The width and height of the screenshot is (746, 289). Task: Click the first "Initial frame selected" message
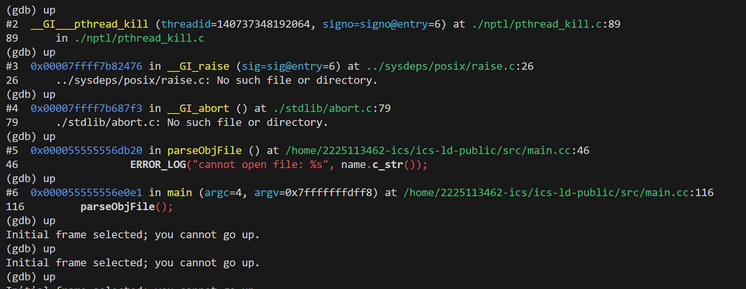(x=132, y=235)
